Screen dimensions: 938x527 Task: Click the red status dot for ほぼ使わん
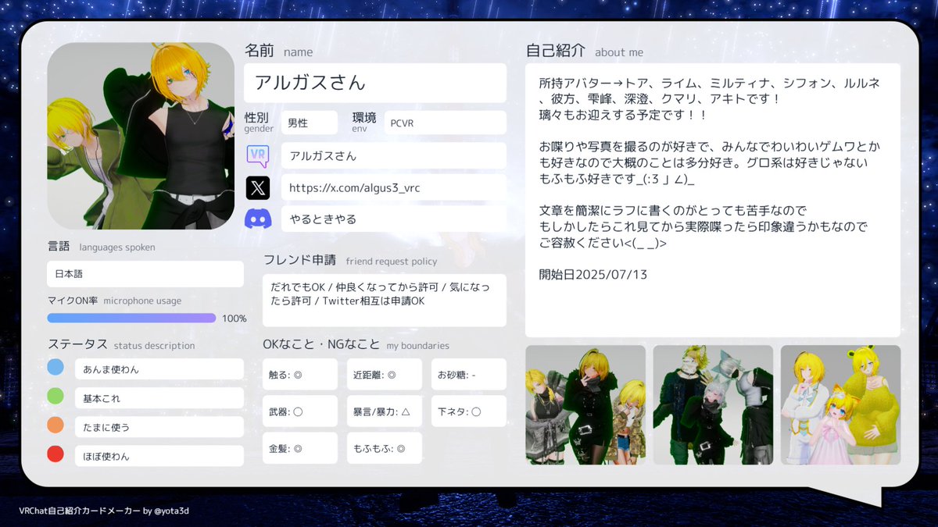(x=55, y=455)
